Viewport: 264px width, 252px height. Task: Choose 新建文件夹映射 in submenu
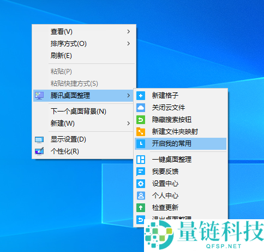click(181, 132)
